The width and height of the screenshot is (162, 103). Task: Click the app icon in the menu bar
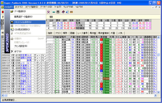tap(2, 7)
